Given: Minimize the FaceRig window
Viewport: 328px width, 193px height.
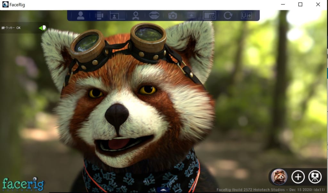Looking at the screenshot, I should tap(283, 4).
